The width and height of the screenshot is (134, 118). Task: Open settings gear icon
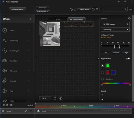[97, 9]
